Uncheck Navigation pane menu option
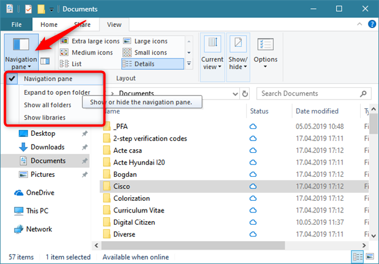The height and width of the screenshot is (264, 379). pos(54,78)
